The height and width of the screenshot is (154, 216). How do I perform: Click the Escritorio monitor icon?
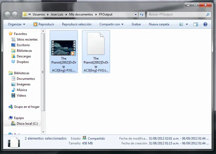[x=13, y=45]
